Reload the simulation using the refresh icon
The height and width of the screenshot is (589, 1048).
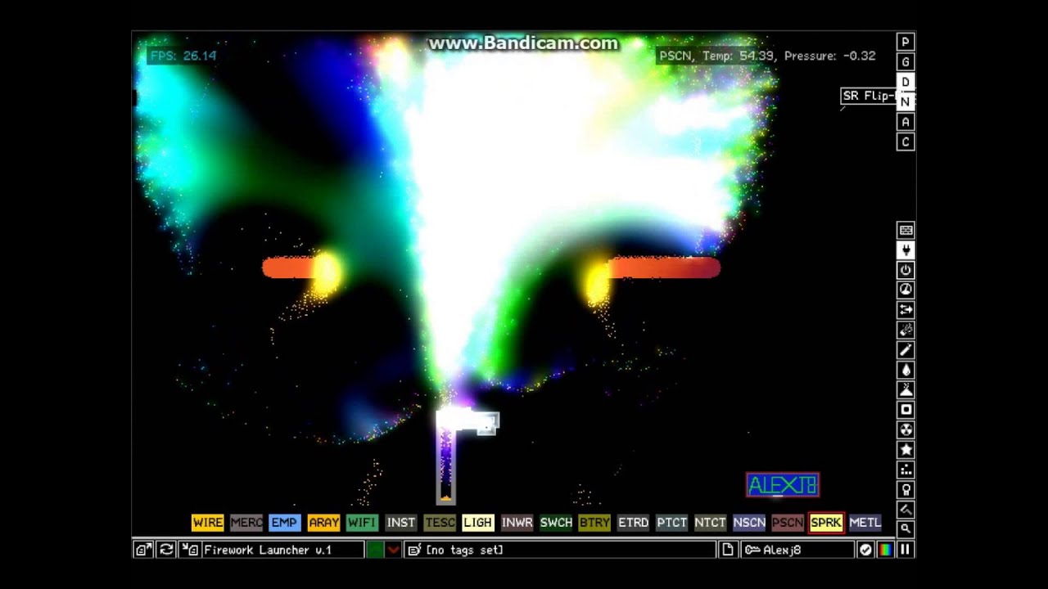point(165,550)
